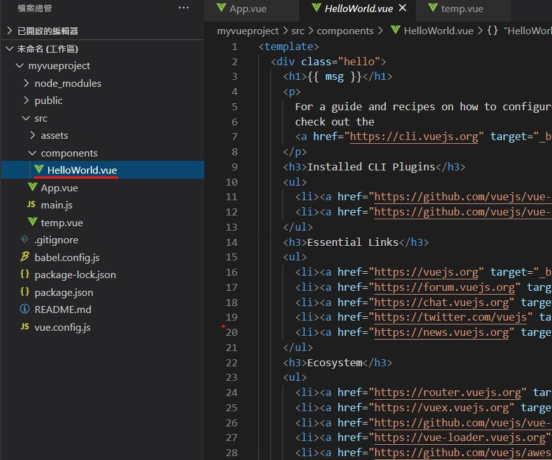Click Vue icon beside temp.vue in tree
The image size is (552, 460).
coord(32,222)
